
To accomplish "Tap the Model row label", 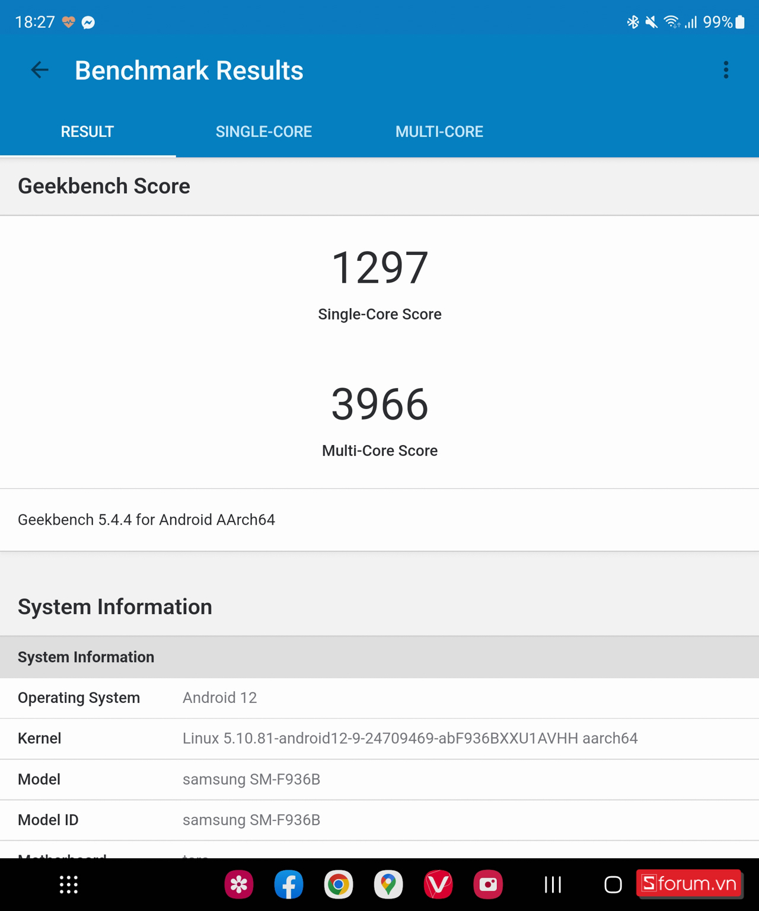I will tap(39, 779).
